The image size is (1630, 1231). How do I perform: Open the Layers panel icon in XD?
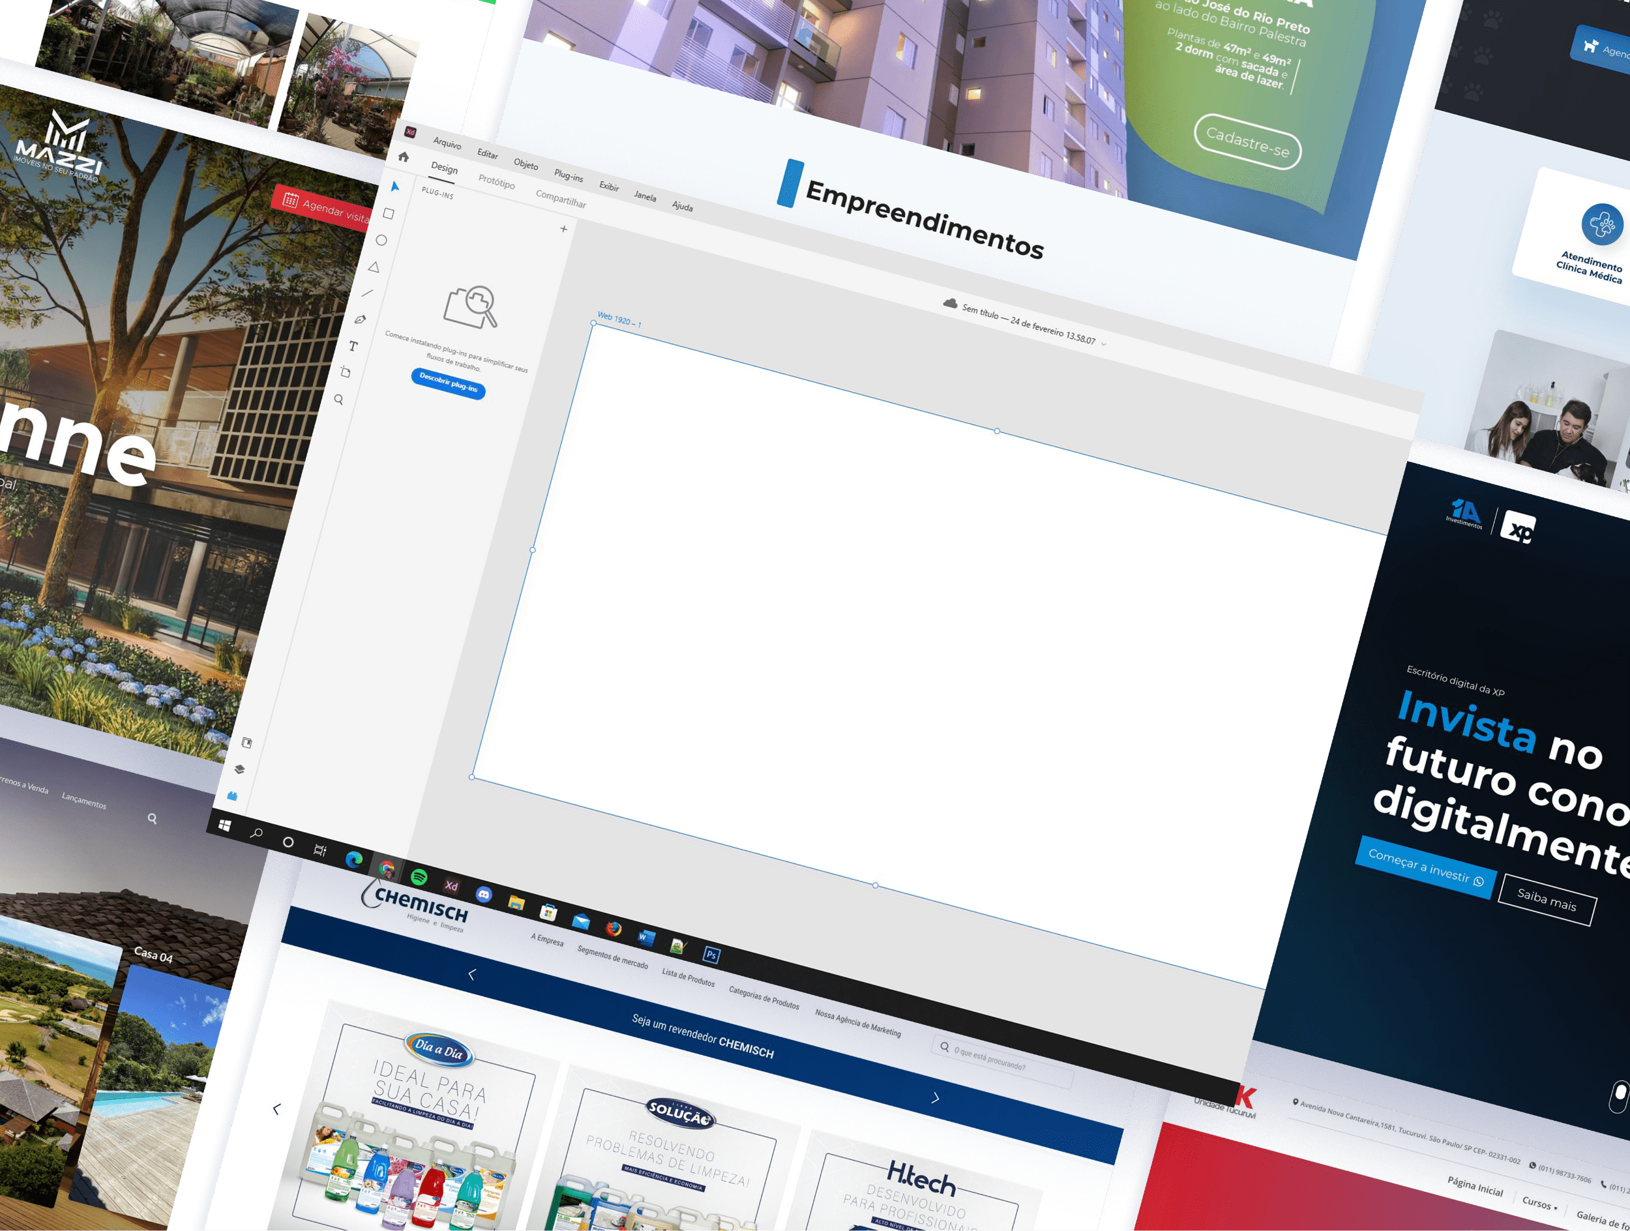click(x=239, y=769)
